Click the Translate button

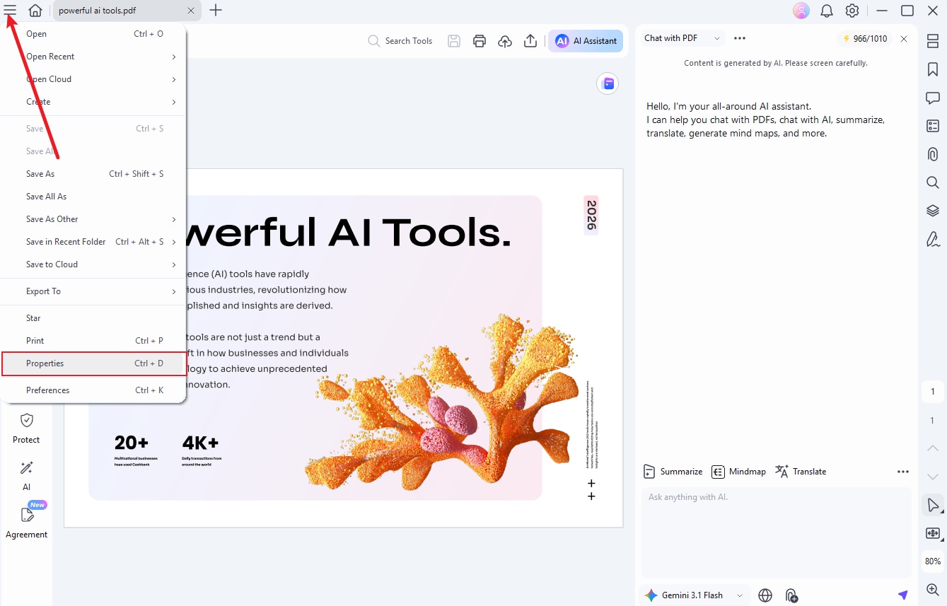pos(801,472)
